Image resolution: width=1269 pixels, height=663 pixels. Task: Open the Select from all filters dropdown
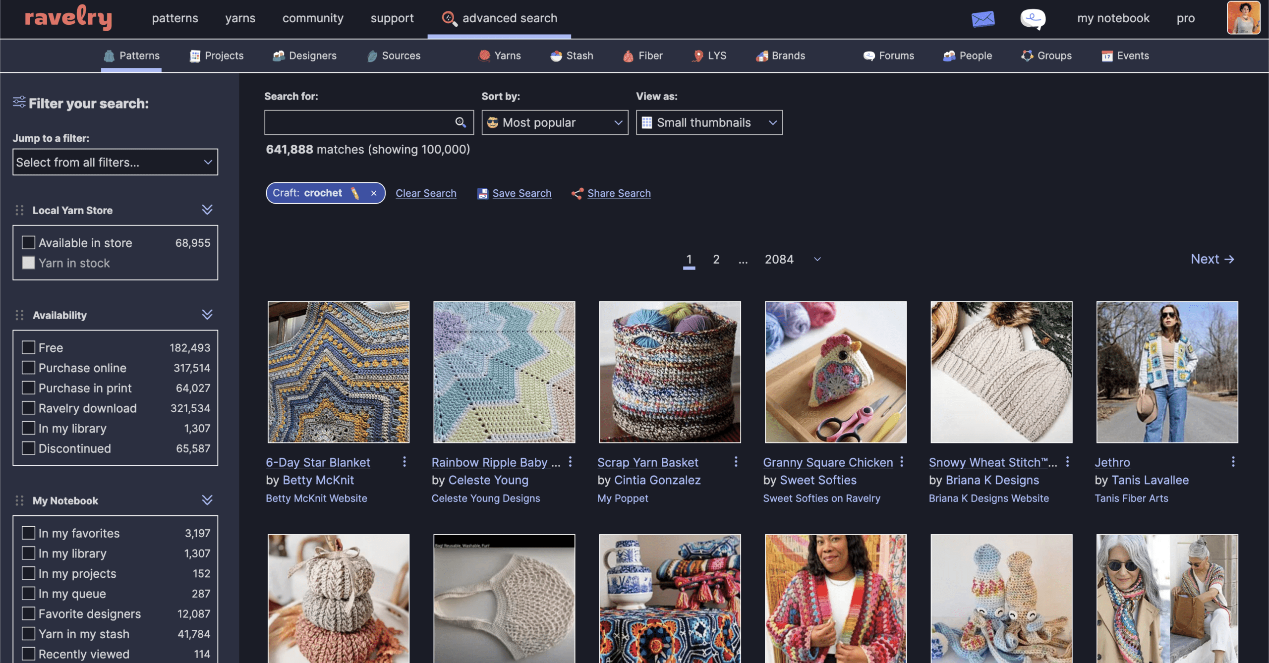(x=115, y=162)
